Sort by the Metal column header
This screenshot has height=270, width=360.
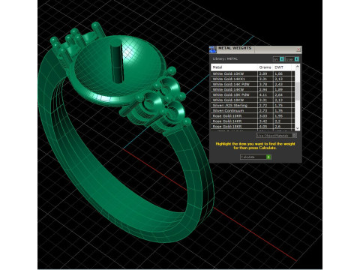[x=234, y=67]
